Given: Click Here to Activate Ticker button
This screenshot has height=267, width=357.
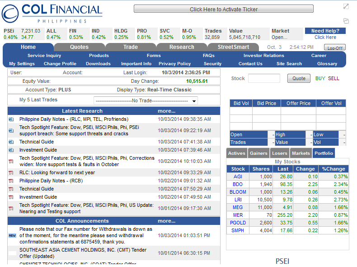Looking at the screenshot, I should 224,9.
